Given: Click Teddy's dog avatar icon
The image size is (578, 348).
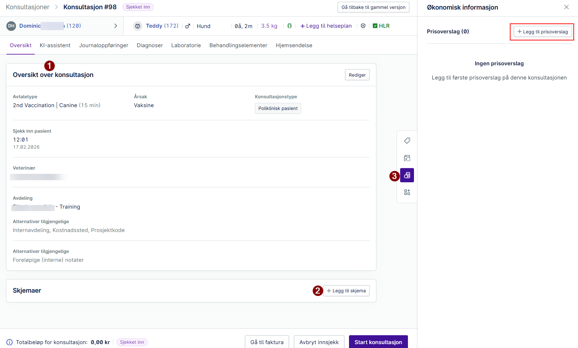Looking at the screenshot, I should tap(138, 26).
